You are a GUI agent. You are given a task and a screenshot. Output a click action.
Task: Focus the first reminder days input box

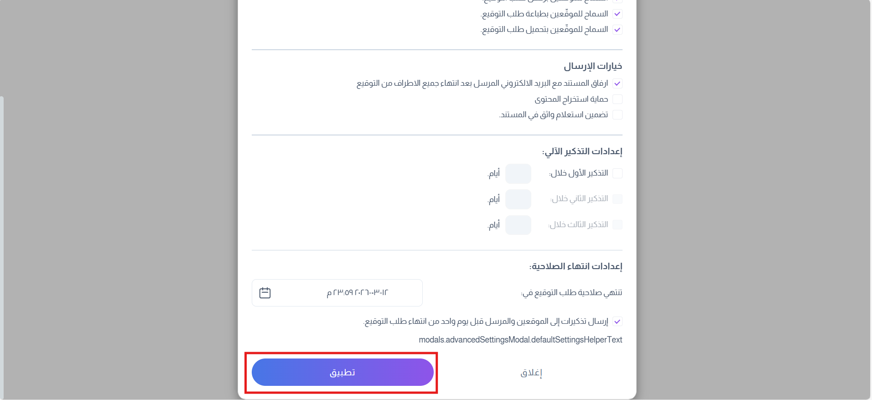(x=518, y=174)
